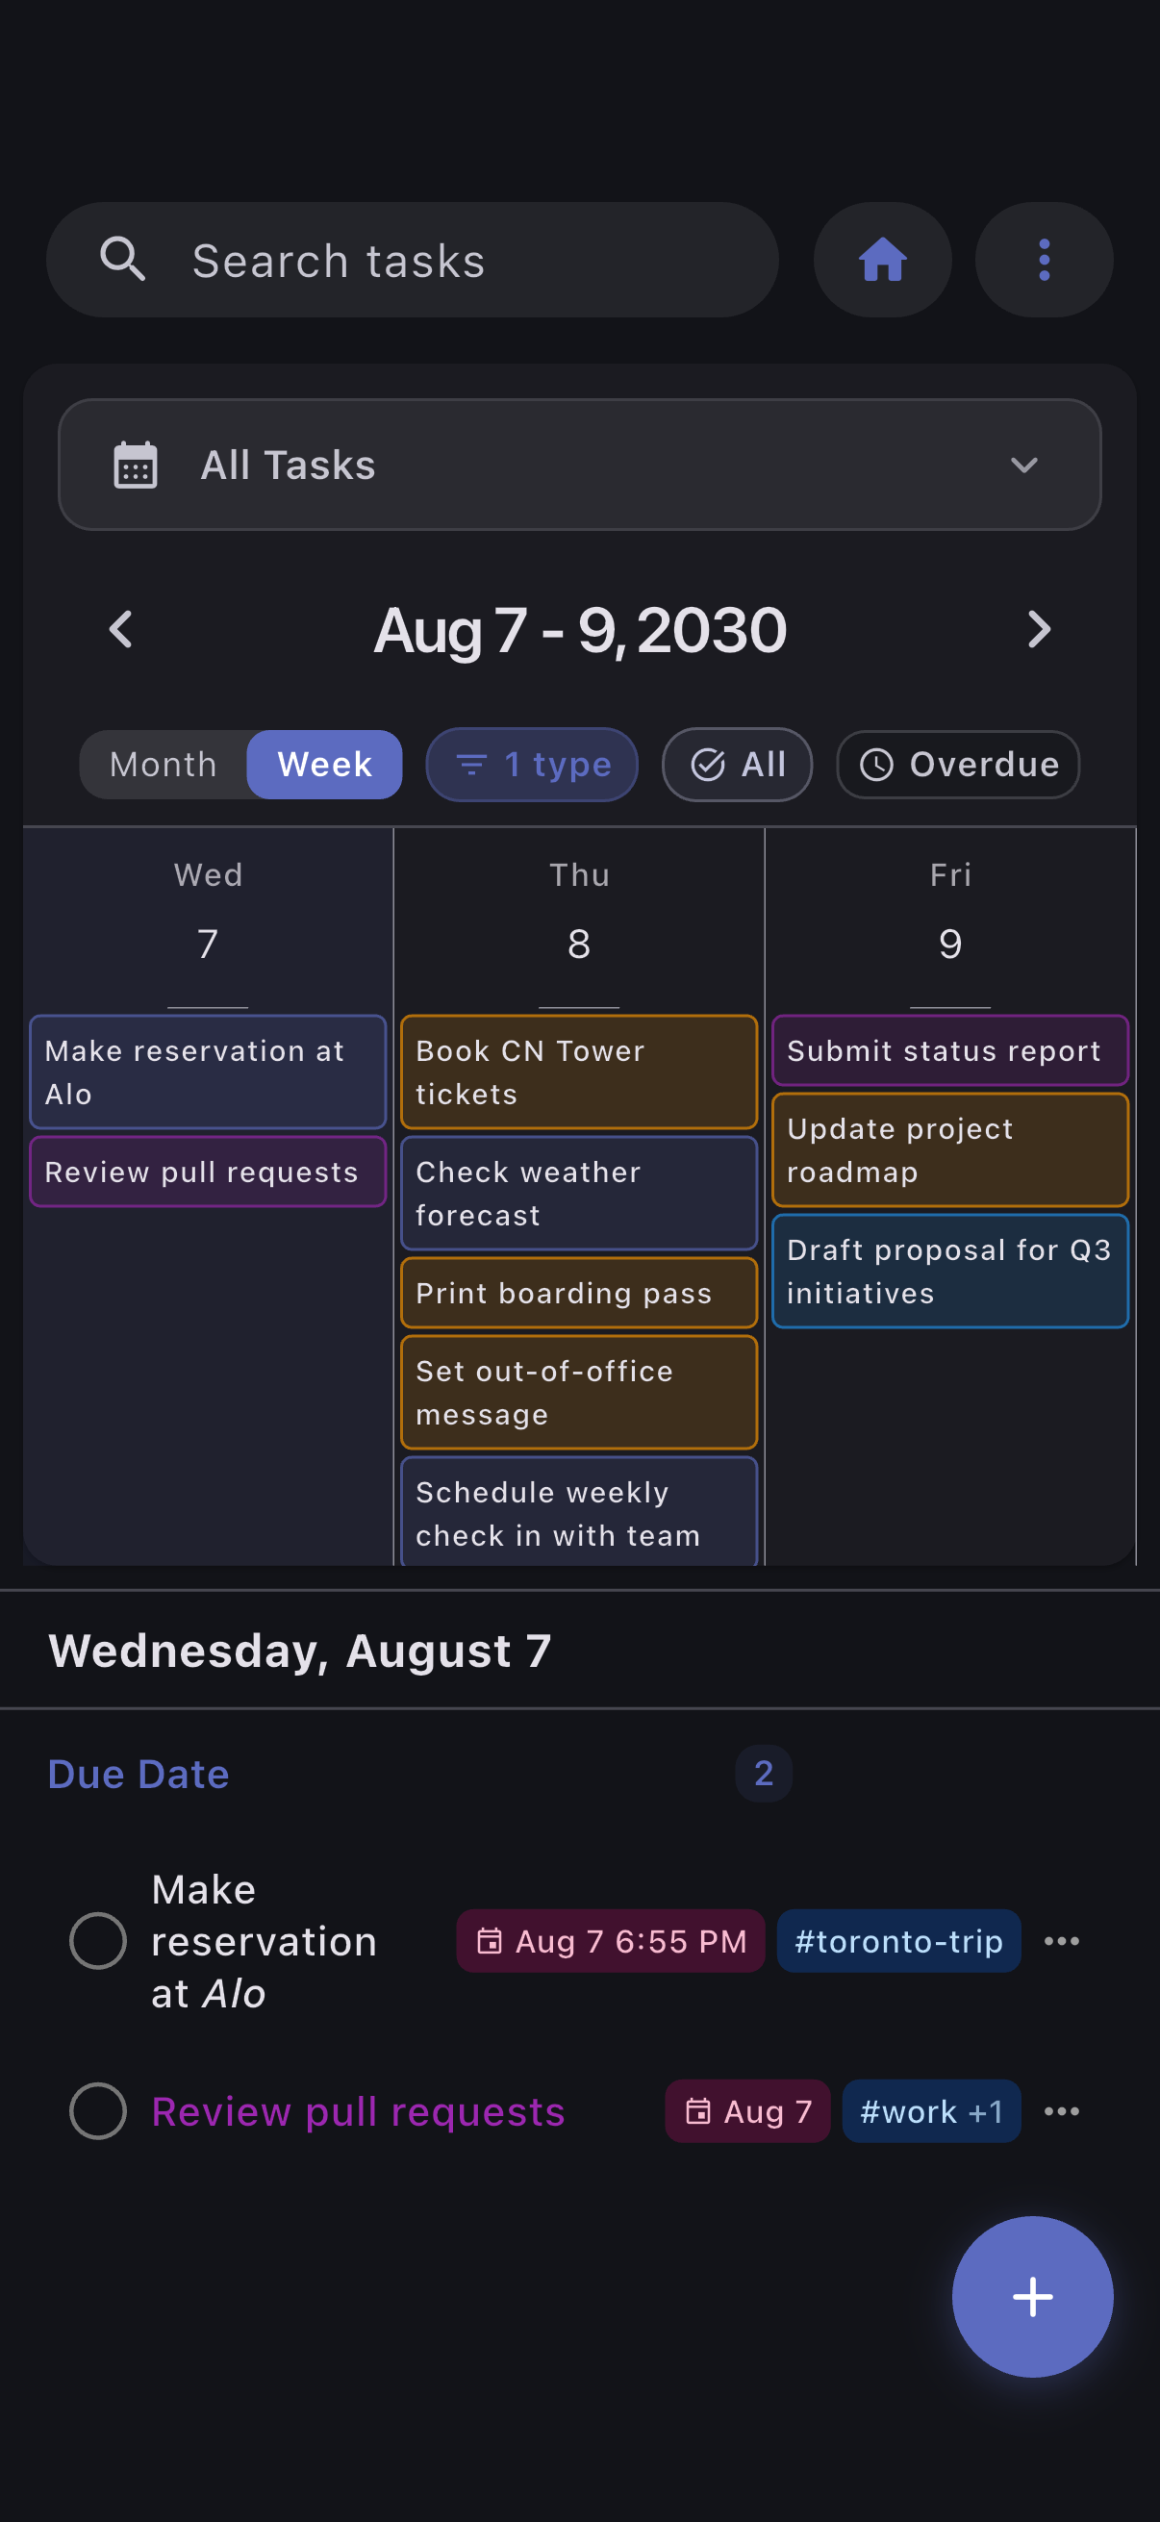Go to previous date range arrow
The image size is (1160, 2522).
(120, 629)
